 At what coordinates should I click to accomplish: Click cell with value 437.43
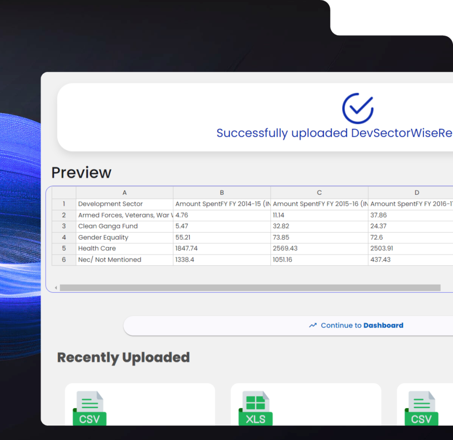[x=411, y=260]
